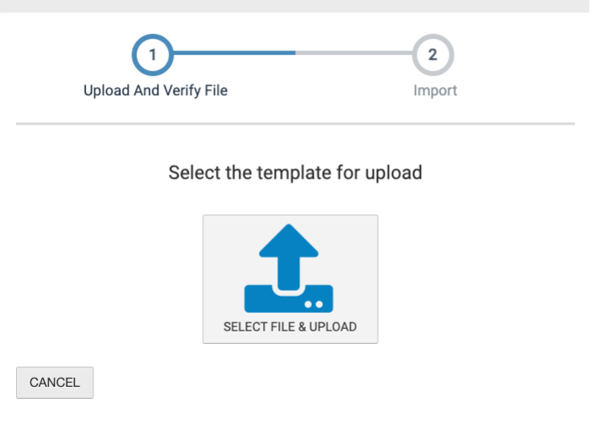Click the Select the template for upload heading
This screenshot has height=435, width=591.
click(295, 173)
